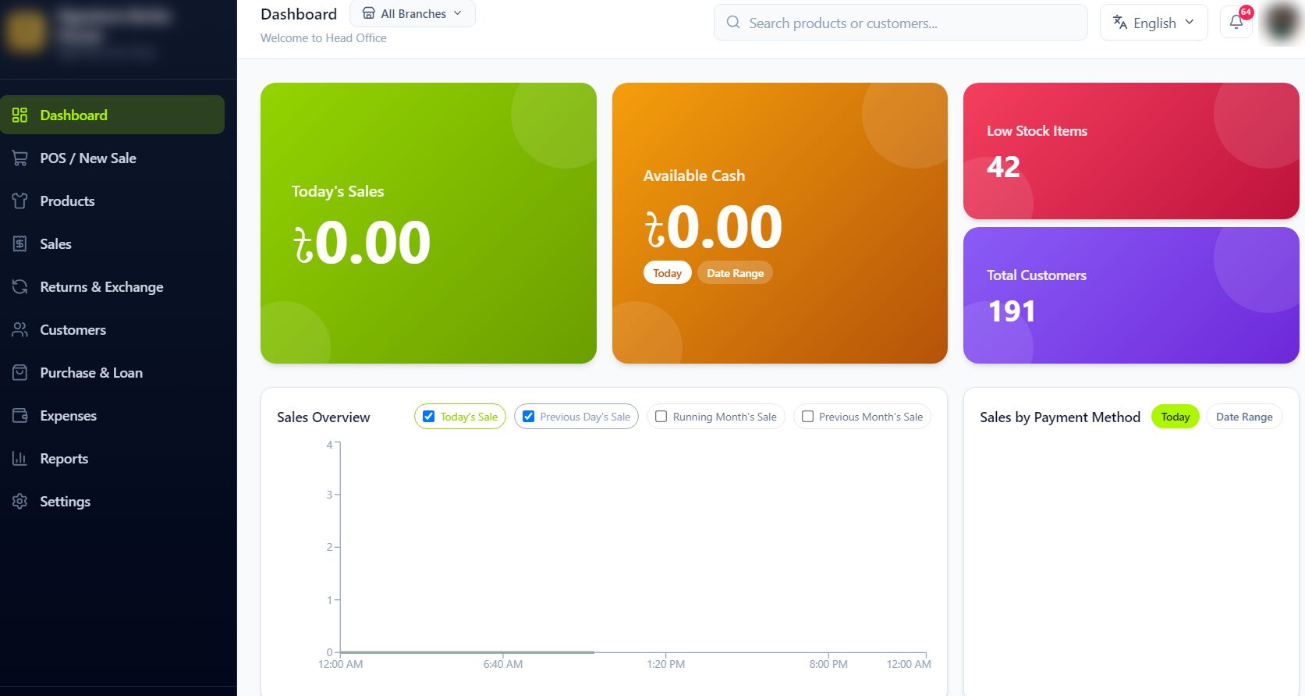Click the Expenses wallet icon
The height and width of the screenshot is (696, 1305).
(20, 416)
